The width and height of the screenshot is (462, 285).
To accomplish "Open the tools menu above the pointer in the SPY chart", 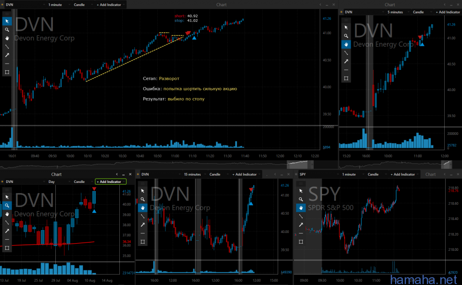I will tap(301, 183).
